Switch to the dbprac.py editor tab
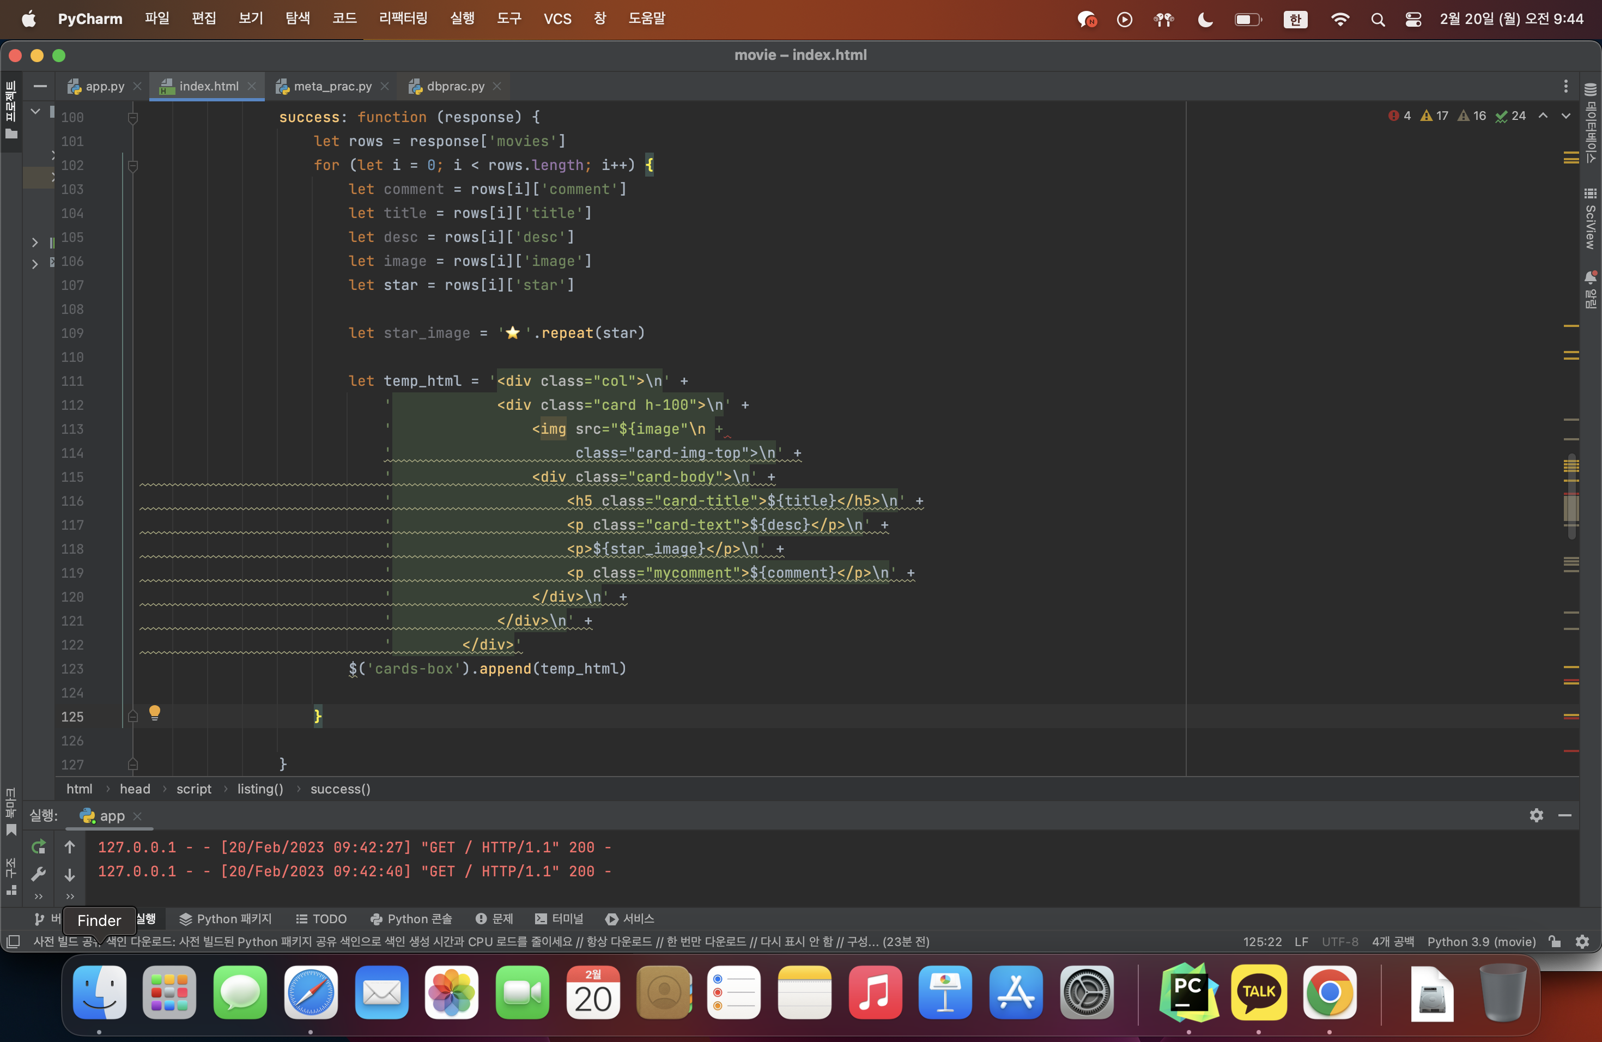The width and height of the screenshot is (1602, 1042). (x=455, y=86)
